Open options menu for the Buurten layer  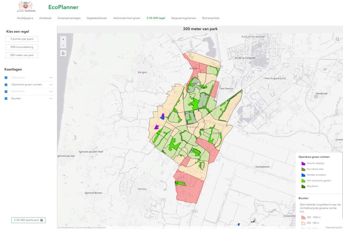[51, 98]
